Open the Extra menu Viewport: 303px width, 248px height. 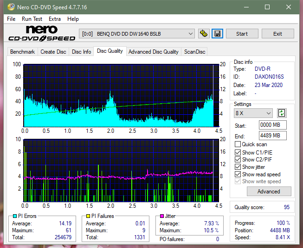tap(55, 19)
